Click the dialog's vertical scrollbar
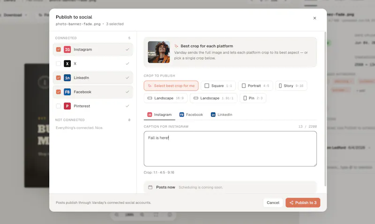375x224 pixels. pyautogui.click(x=325, y=109)
